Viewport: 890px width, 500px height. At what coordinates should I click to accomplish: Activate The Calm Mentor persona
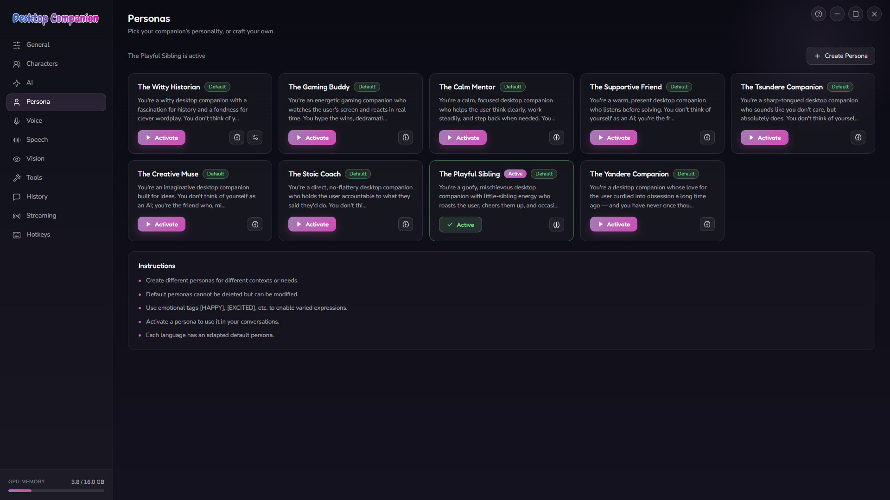point(463,137)
